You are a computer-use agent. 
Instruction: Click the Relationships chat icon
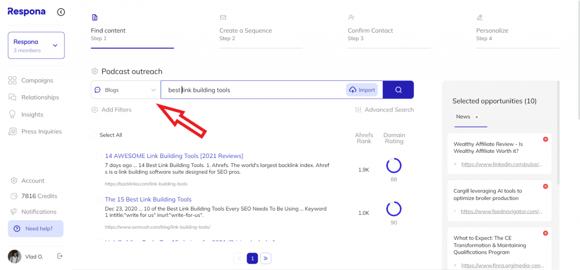pos(12,97)
